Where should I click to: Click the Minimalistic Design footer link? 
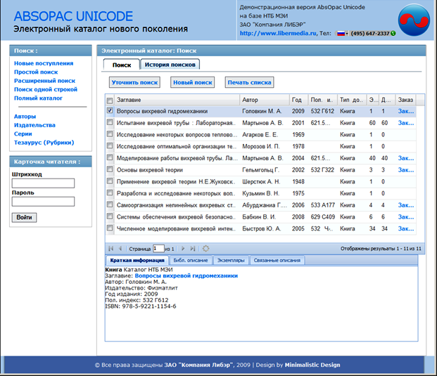click(312, 365)
